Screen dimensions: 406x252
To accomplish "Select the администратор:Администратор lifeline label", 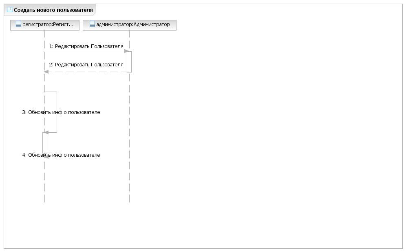I will 133,24.
